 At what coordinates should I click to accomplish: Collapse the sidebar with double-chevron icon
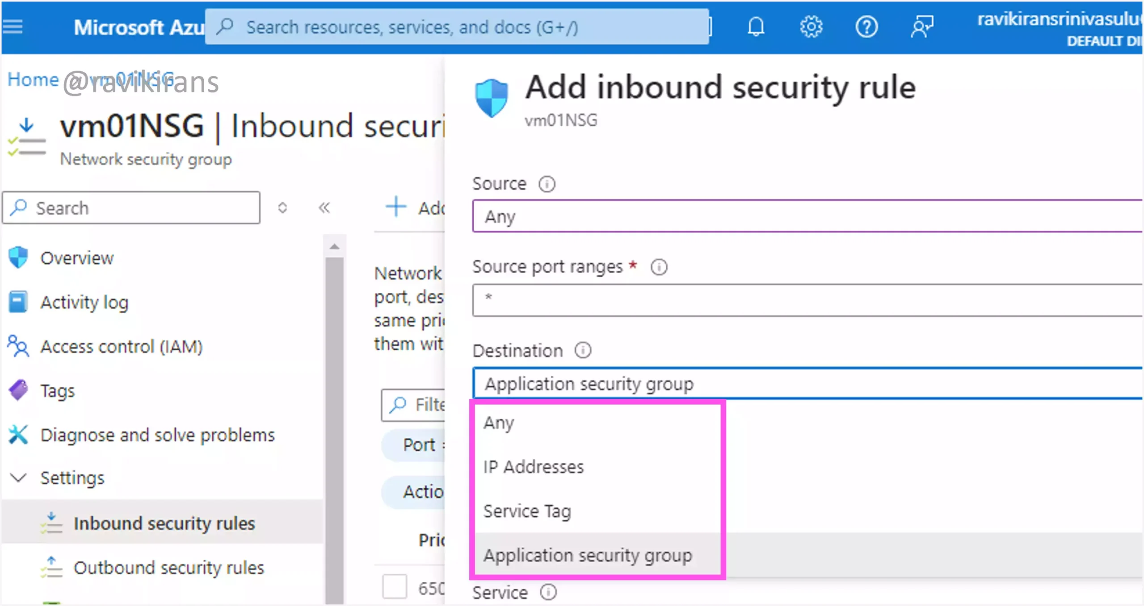click(x=324, y=208)
